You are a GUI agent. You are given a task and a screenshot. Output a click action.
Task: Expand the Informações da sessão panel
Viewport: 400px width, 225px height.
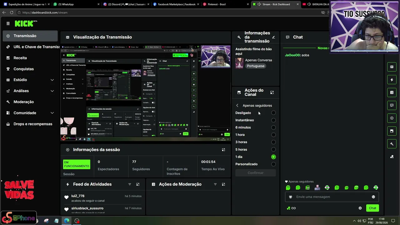point(223,150)
